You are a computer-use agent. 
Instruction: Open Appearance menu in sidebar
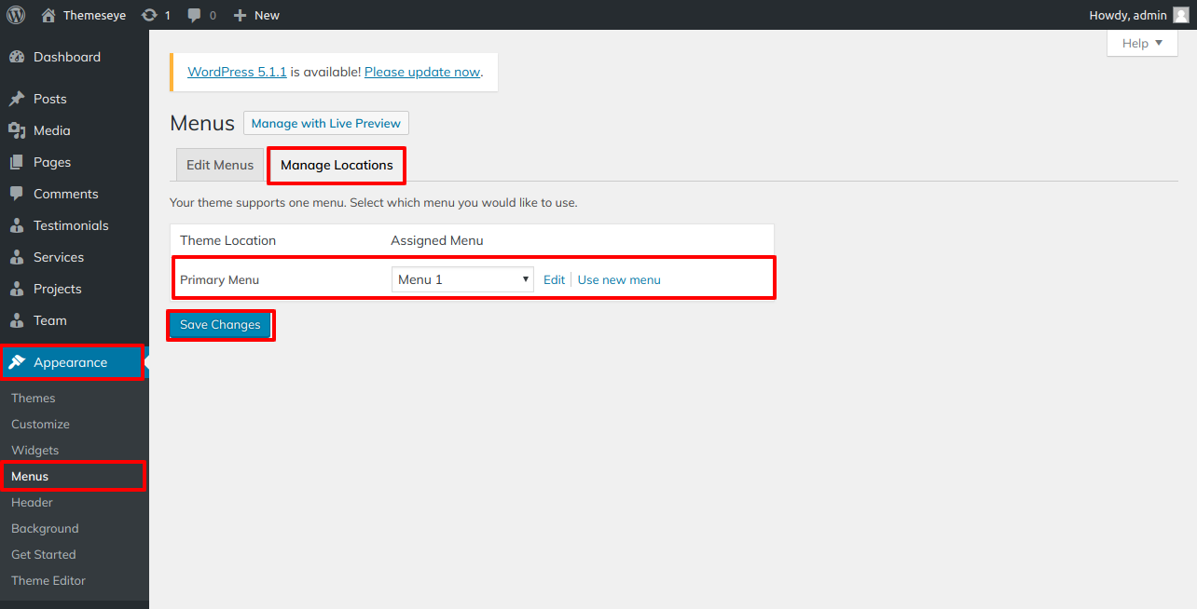pos(71,362)
